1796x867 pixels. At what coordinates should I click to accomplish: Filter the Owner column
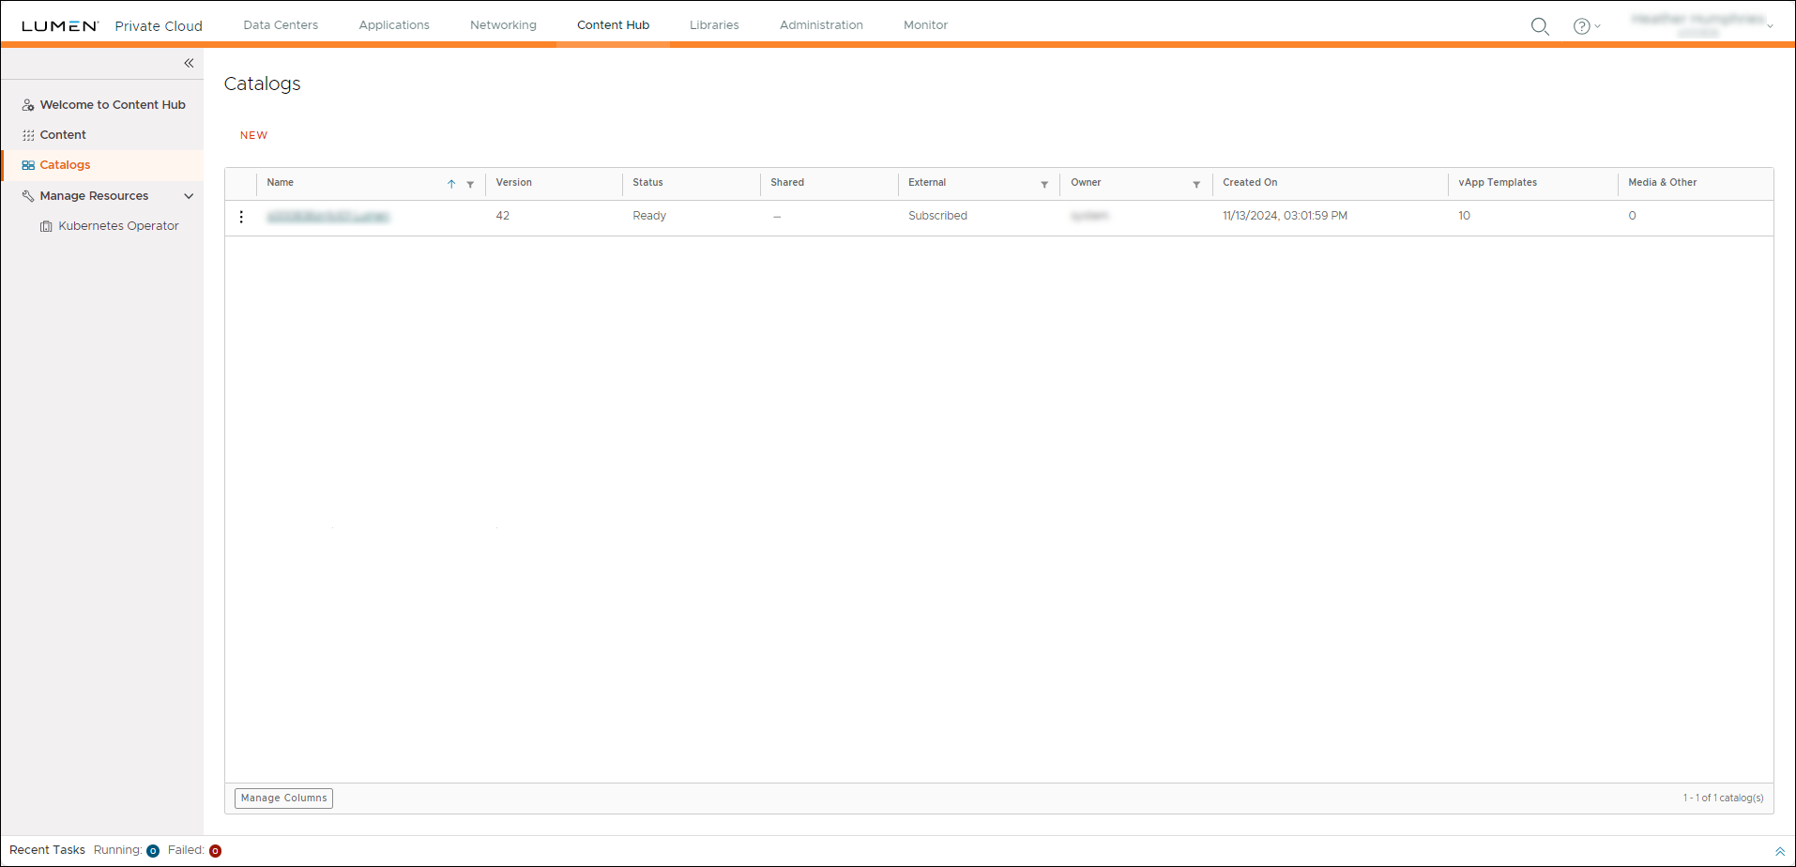coord(1196,184)
